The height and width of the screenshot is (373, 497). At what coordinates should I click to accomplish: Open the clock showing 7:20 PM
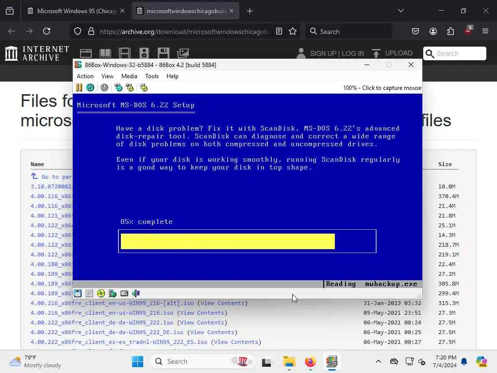pyautogui.click(x=446, y=361)
